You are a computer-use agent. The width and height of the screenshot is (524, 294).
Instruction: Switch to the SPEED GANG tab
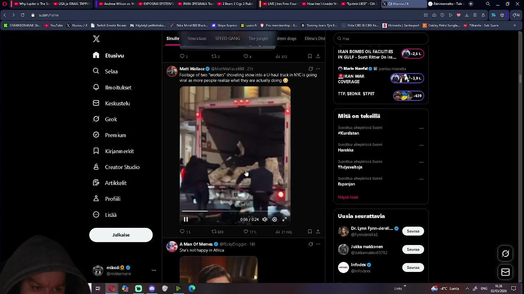[228, 38]
